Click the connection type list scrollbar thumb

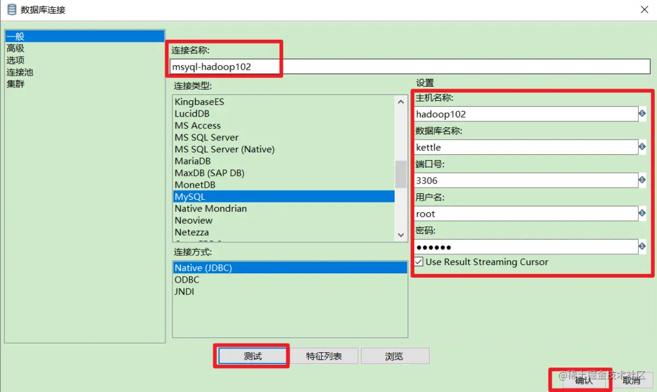coord(401,174)
